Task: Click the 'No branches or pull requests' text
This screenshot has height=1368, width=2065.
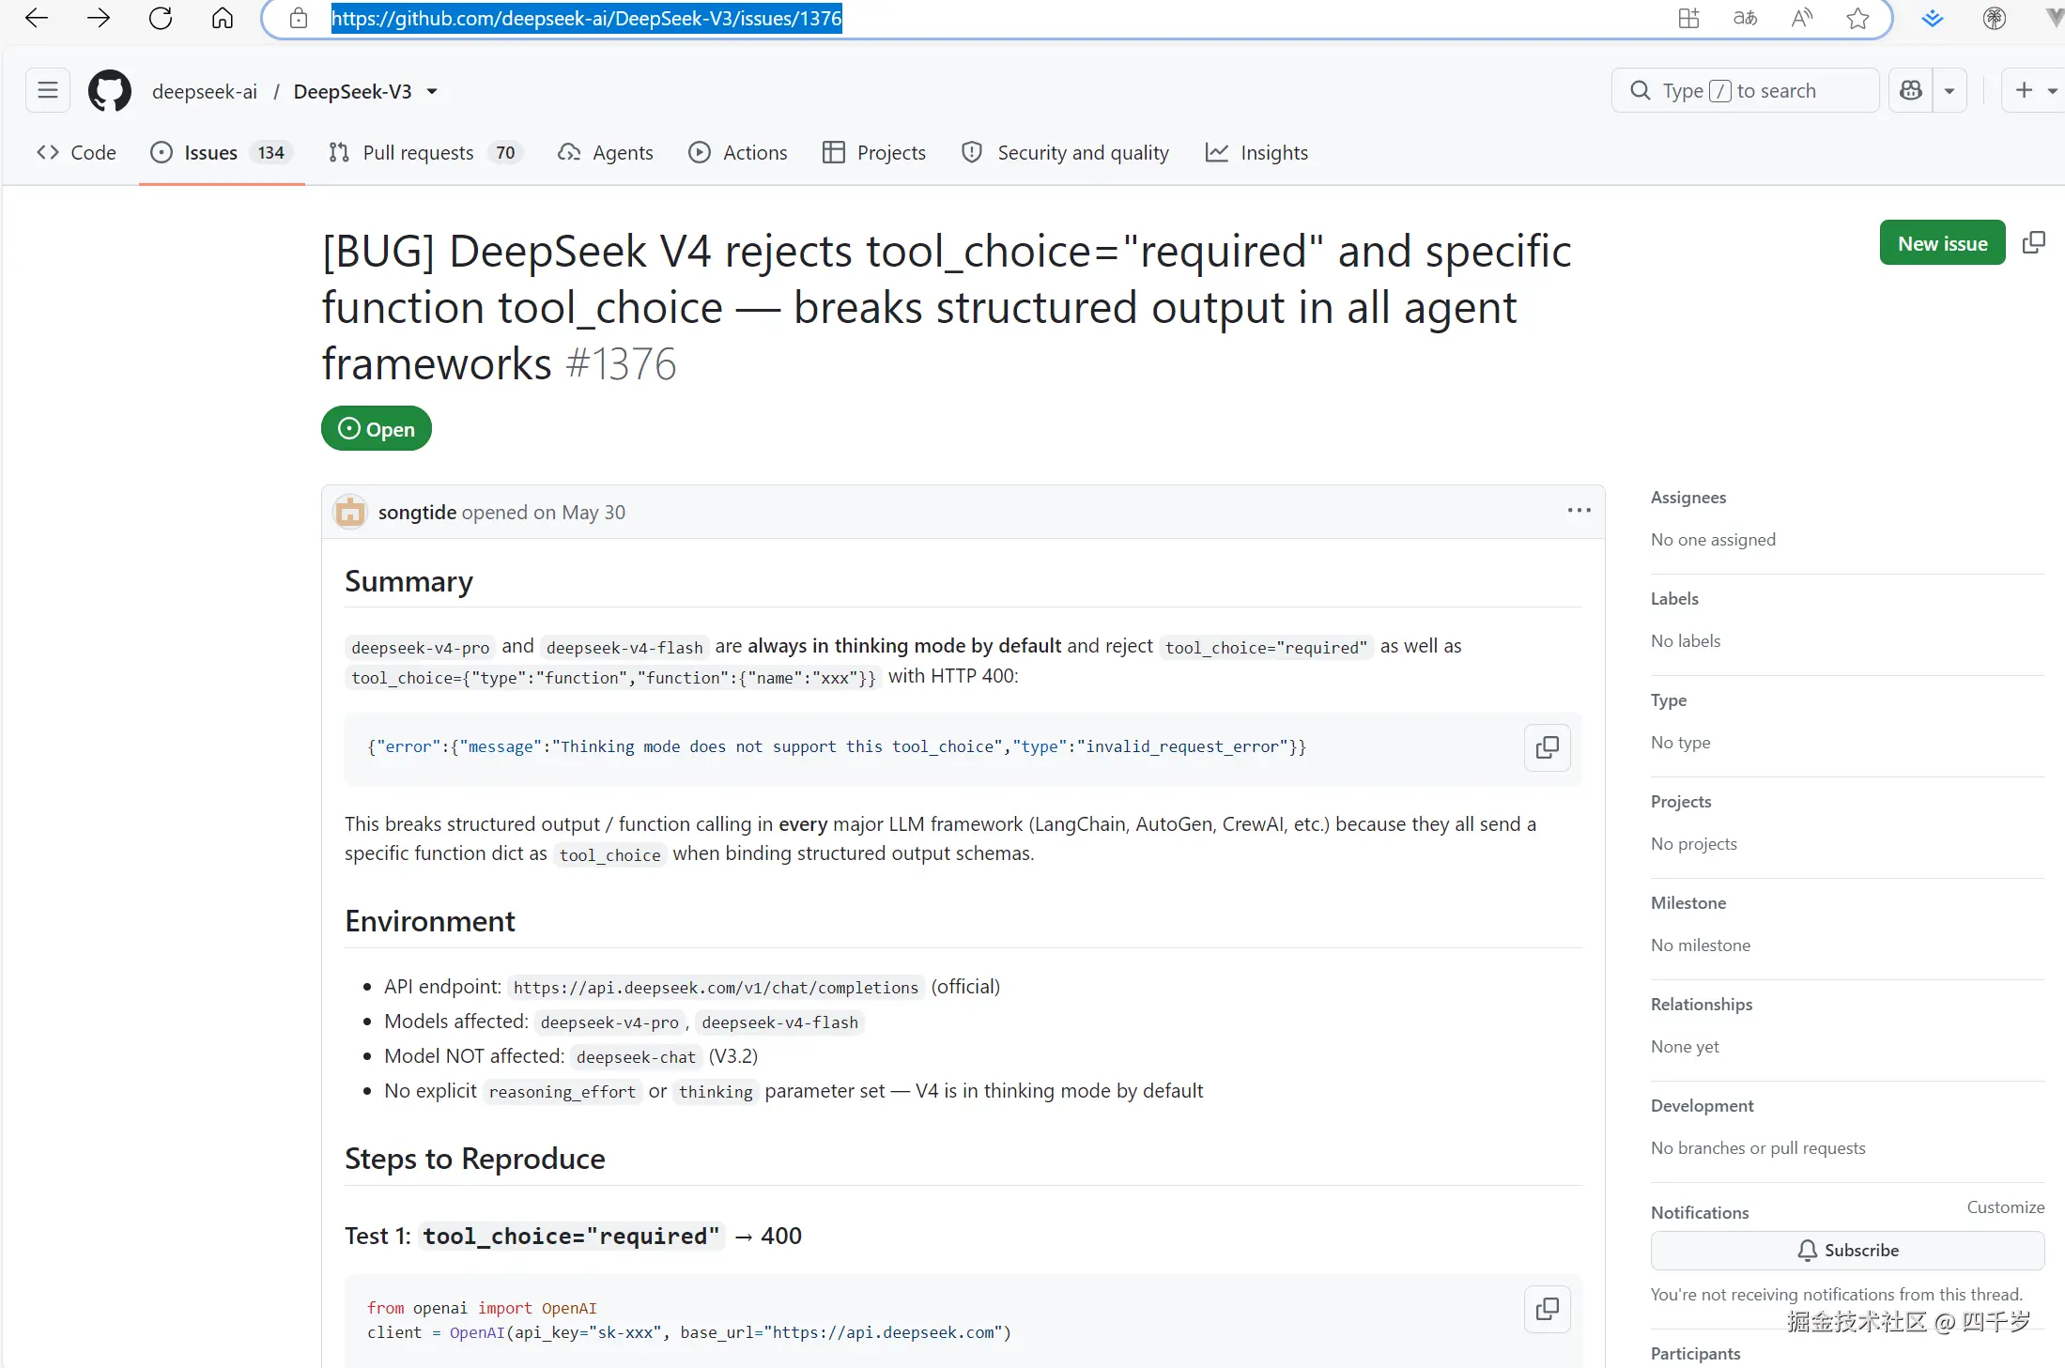Action: point(1758,1148)
